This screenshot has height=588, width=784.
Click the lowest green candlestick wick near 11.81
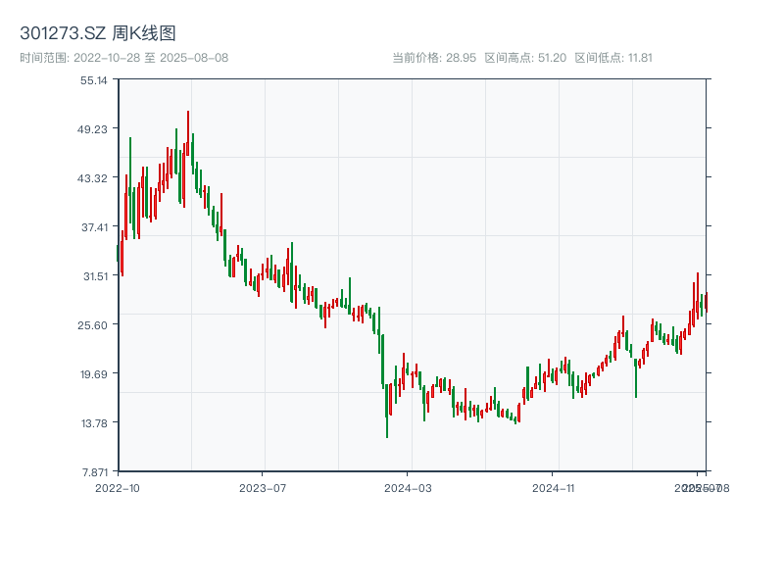point(387,411)
